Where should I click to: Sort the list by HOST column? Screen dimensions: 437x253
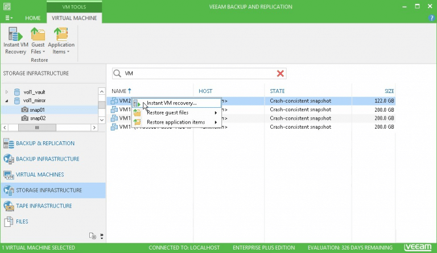tap(205, 91)
